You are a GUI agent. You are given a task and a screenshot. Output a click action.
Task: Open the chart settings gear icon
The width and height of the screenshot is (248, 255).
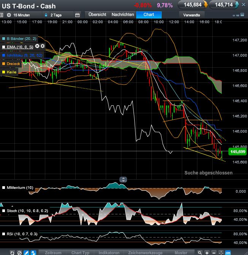(x=9, y=15)
